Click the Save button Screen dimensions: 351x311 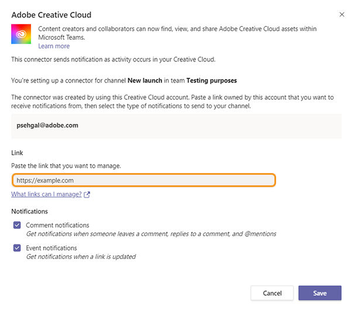(x=320, y=293)
